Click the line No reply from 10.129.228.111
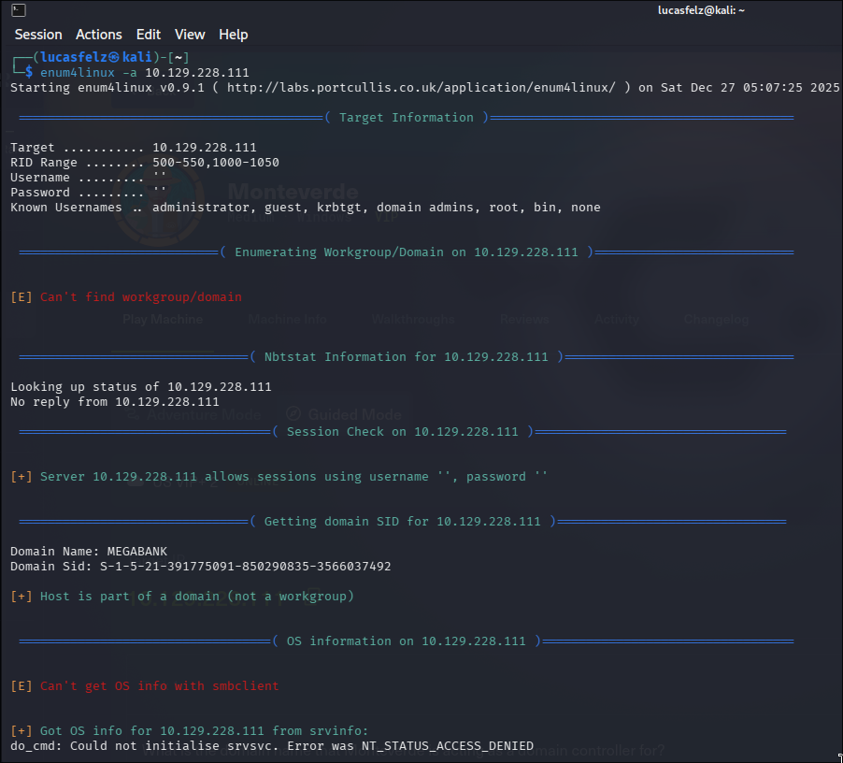 115,402
